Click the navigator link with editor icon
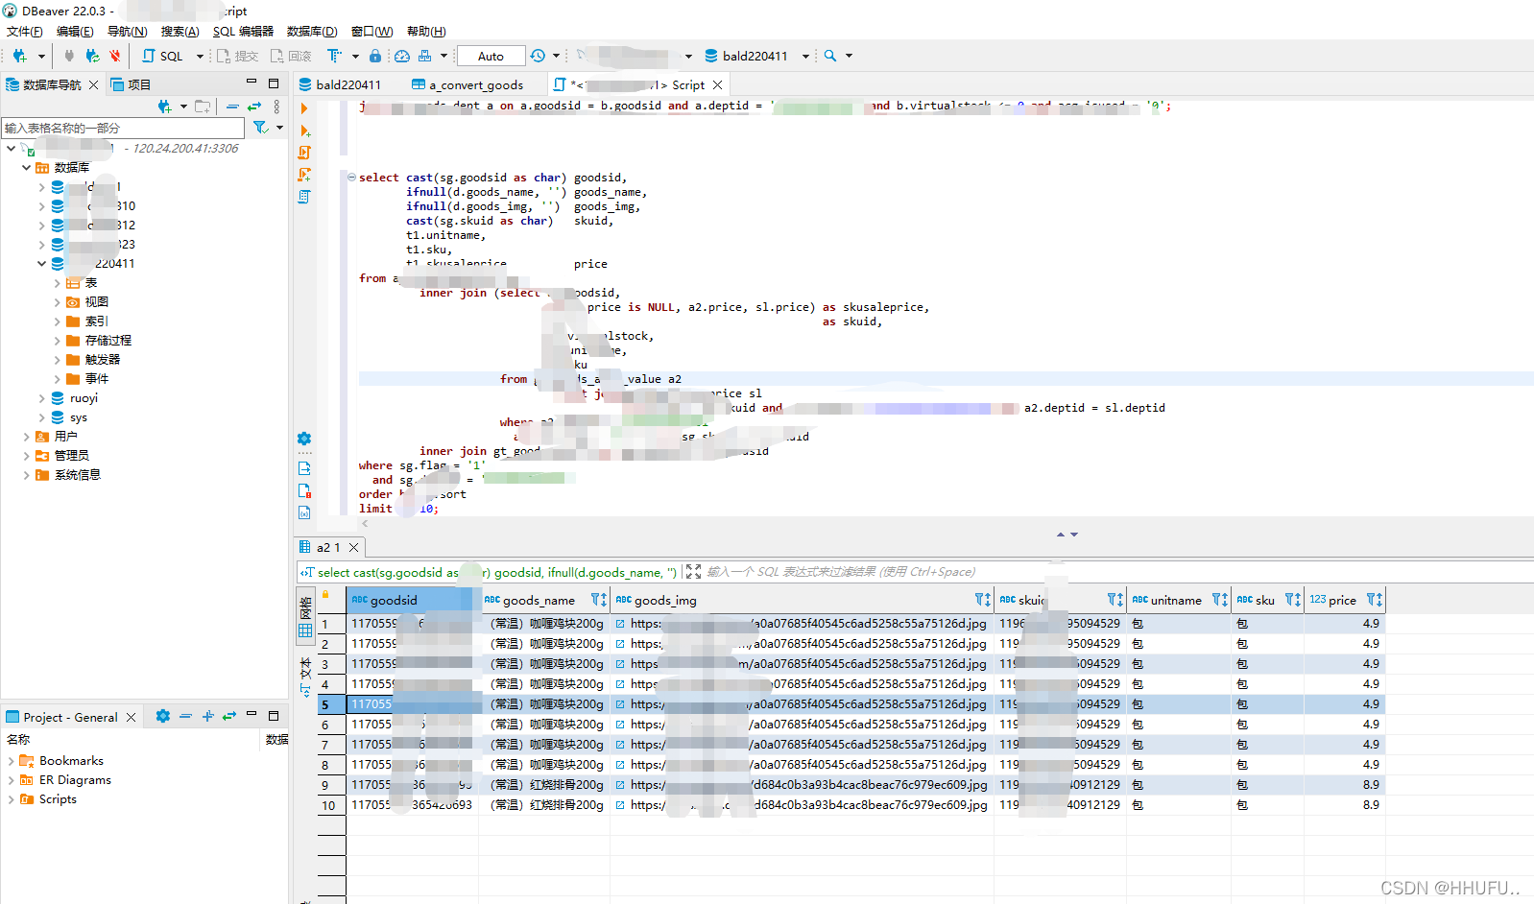Screen dimensions: 1534x904 tap(254, 107)
